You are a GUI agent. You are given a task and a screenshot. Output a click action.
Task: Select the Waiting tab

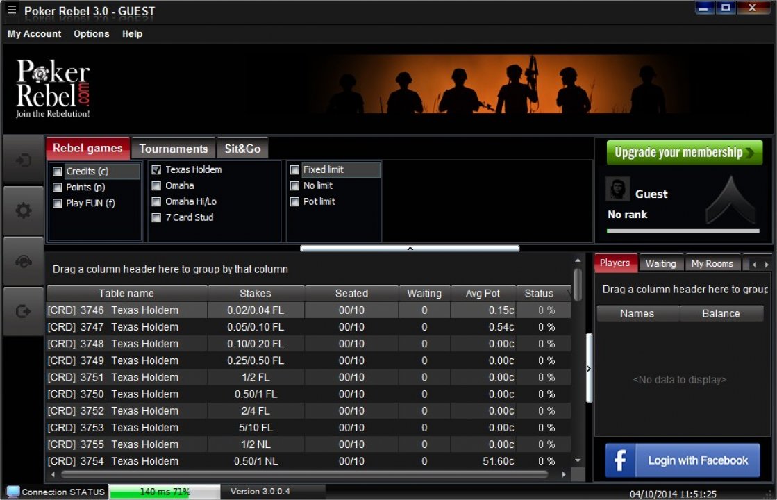[660, 264]
